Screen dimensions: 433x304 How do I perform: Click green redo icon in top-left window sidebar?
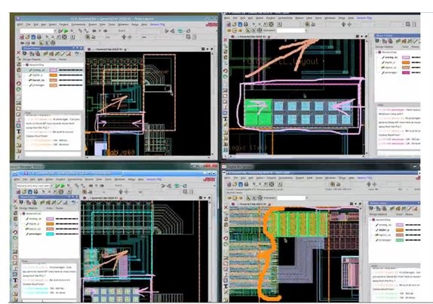pos(19,89)
